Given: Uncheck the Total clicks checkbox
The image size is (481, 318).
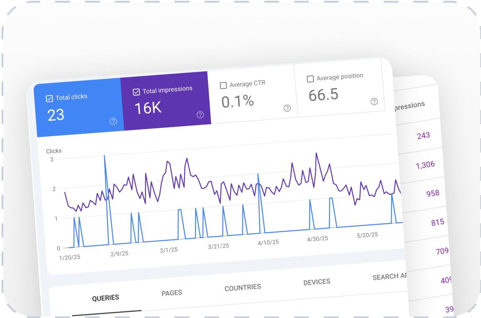Looking at the screenshot, I should coord(49,98).
